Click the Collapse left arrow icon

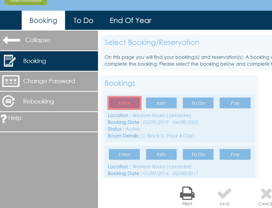point(11,40)
